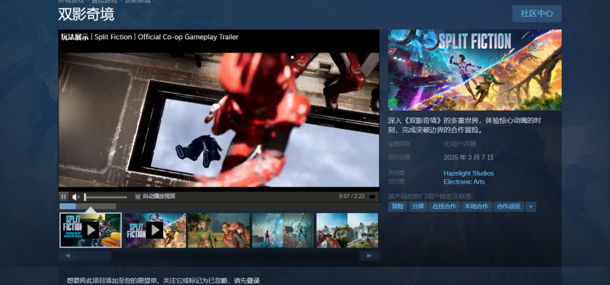Open the screenshot of two characters with dragon
Image resolution: width=610 pixels, height=285 pixels.
(219, 230)
